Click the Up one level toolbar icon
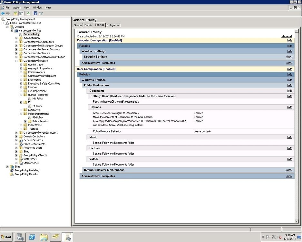302x242 pixels. tap(15, 13)
